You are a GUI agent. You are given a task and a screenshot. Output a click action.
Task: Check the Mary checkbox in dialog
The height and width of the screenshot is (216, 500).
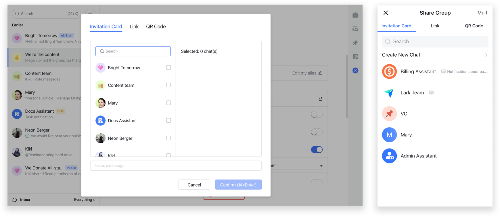(x=168, y=103)
